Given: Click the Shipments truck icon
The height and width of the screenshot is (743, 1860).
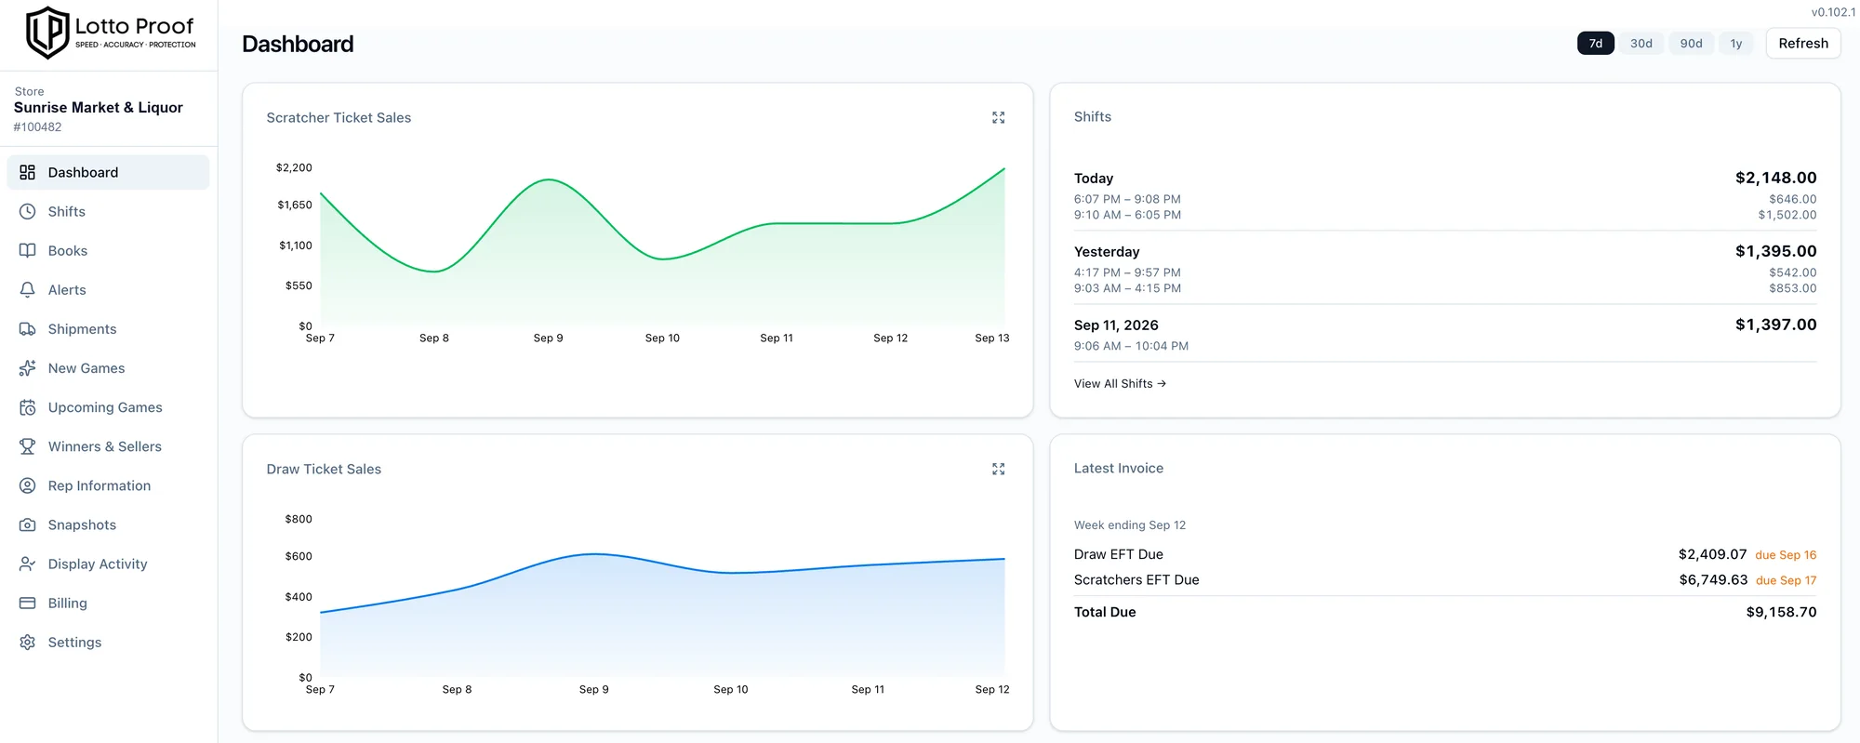Looking at the screenshot, I should tap(28, 328).
